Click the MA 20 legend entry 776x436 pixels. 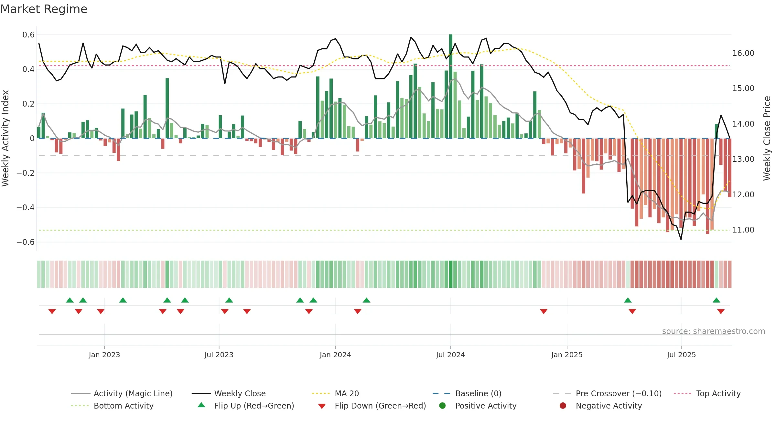tap(335, 393)
